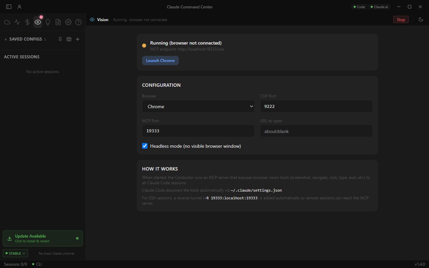
Task: Toggle dark mode moon icon
Action: [x=421, y=19]
